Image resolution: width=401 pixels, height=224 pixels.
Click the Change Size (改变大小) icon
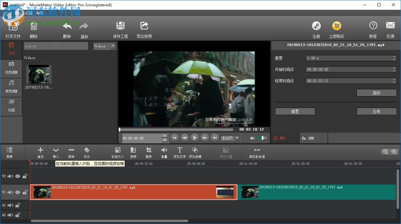(x=117, y=150)
